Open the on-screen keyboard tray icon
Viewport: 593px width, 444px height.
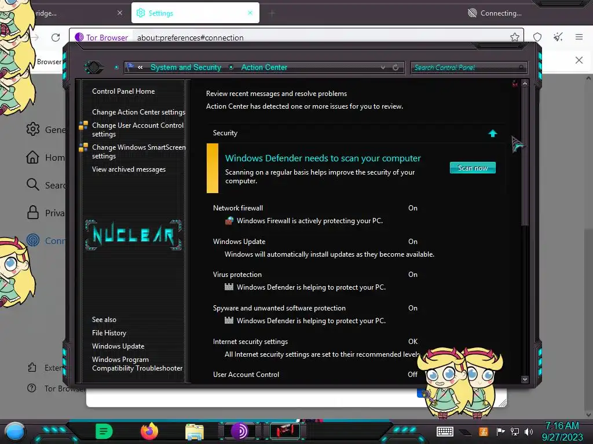445,431
